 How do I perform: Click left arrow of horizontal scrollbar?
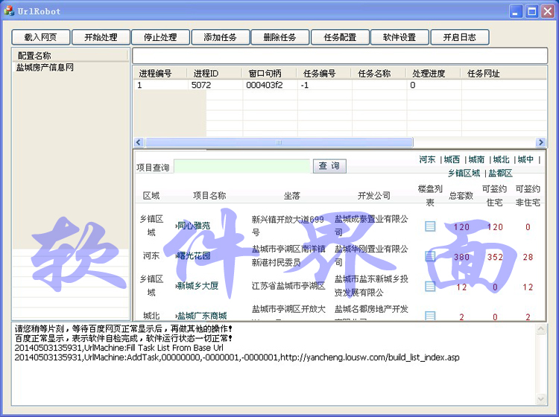[x=139, y=142]
